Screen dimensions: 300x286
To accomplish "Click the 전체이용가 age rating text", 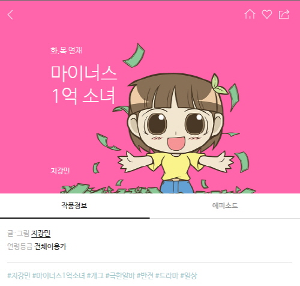I will 50,246.
